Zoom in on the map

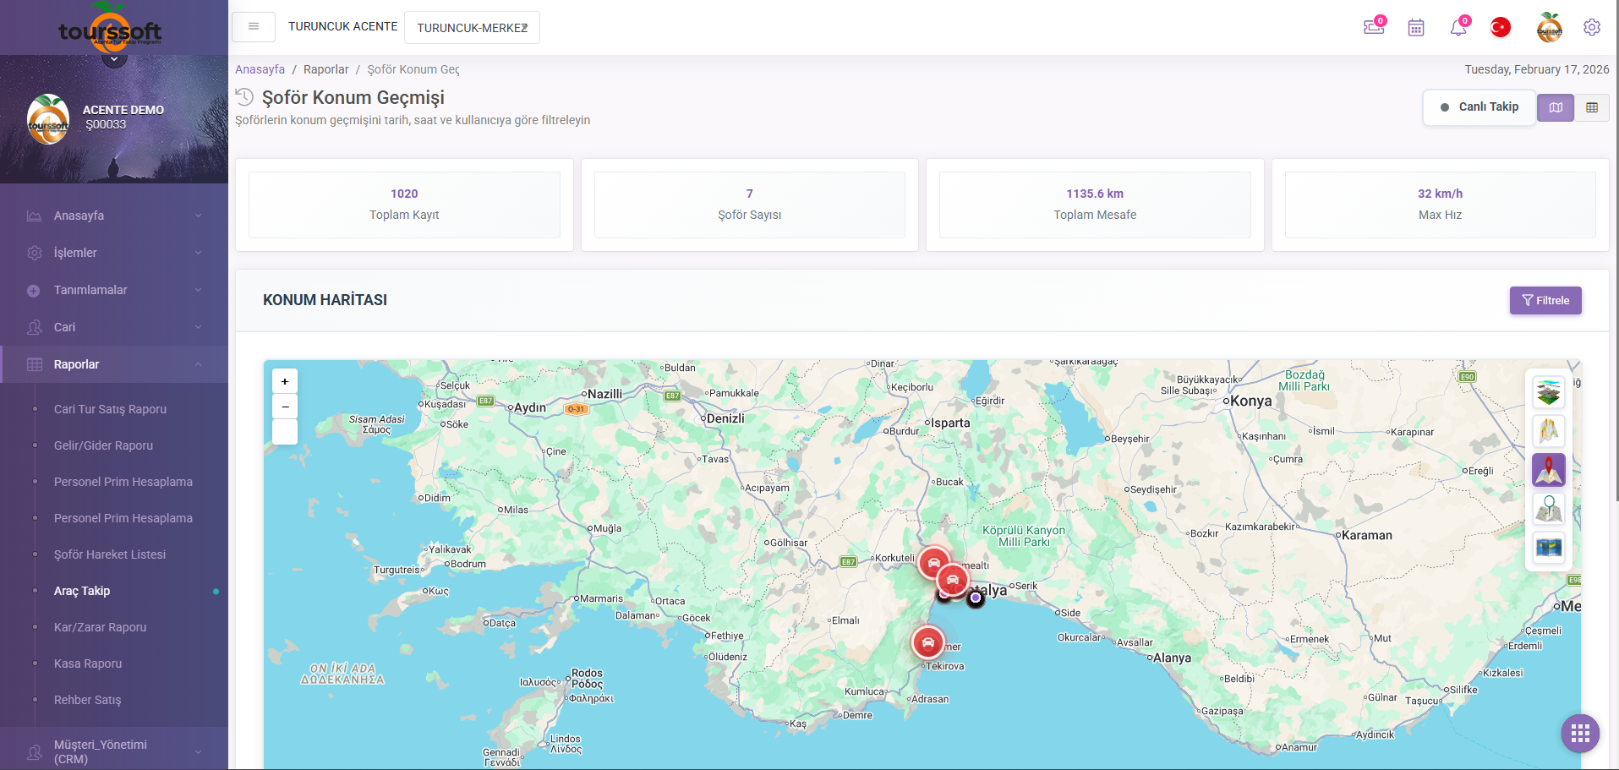coord(285,381)
